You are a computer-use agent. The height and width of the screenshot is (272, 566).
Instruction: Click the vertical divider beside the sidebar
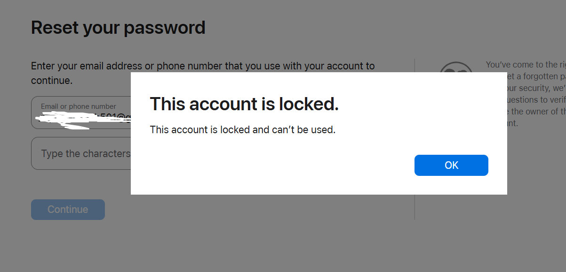click(415, 206)
